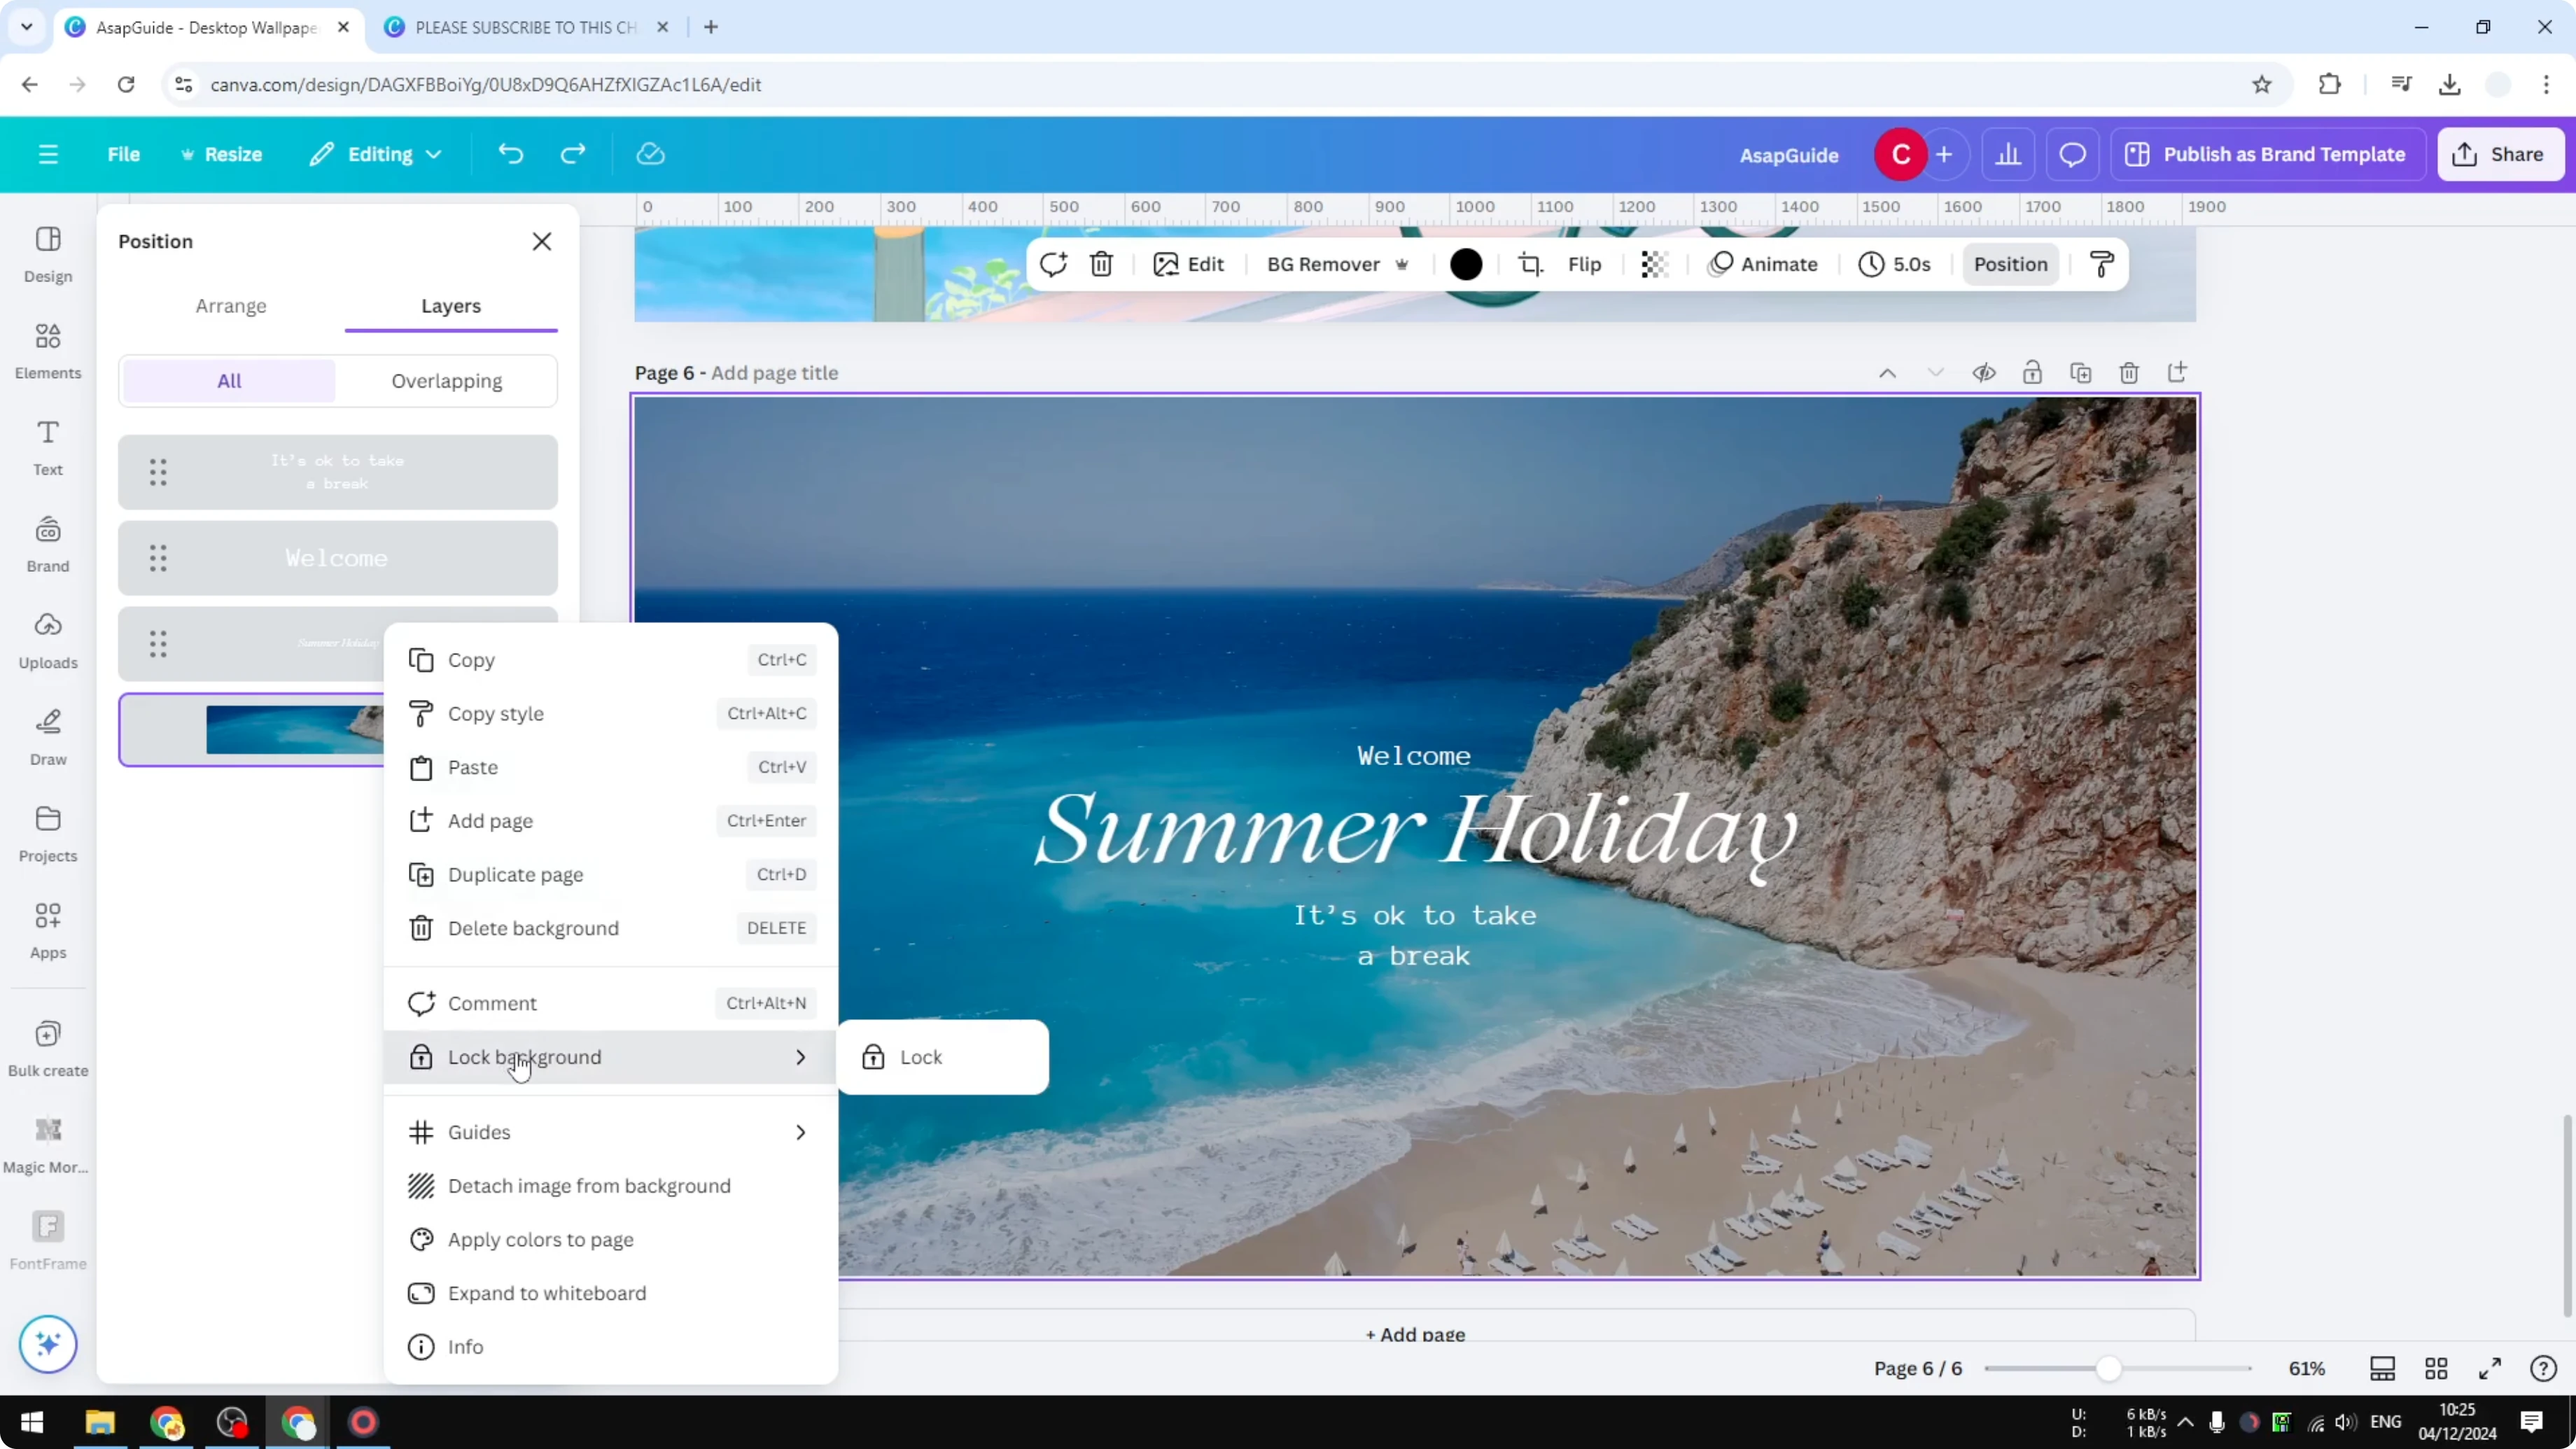Switch filter to Overlapping layers
Image resolution: width=2576 pixels, height=1449 pixels.
(447, 381)
